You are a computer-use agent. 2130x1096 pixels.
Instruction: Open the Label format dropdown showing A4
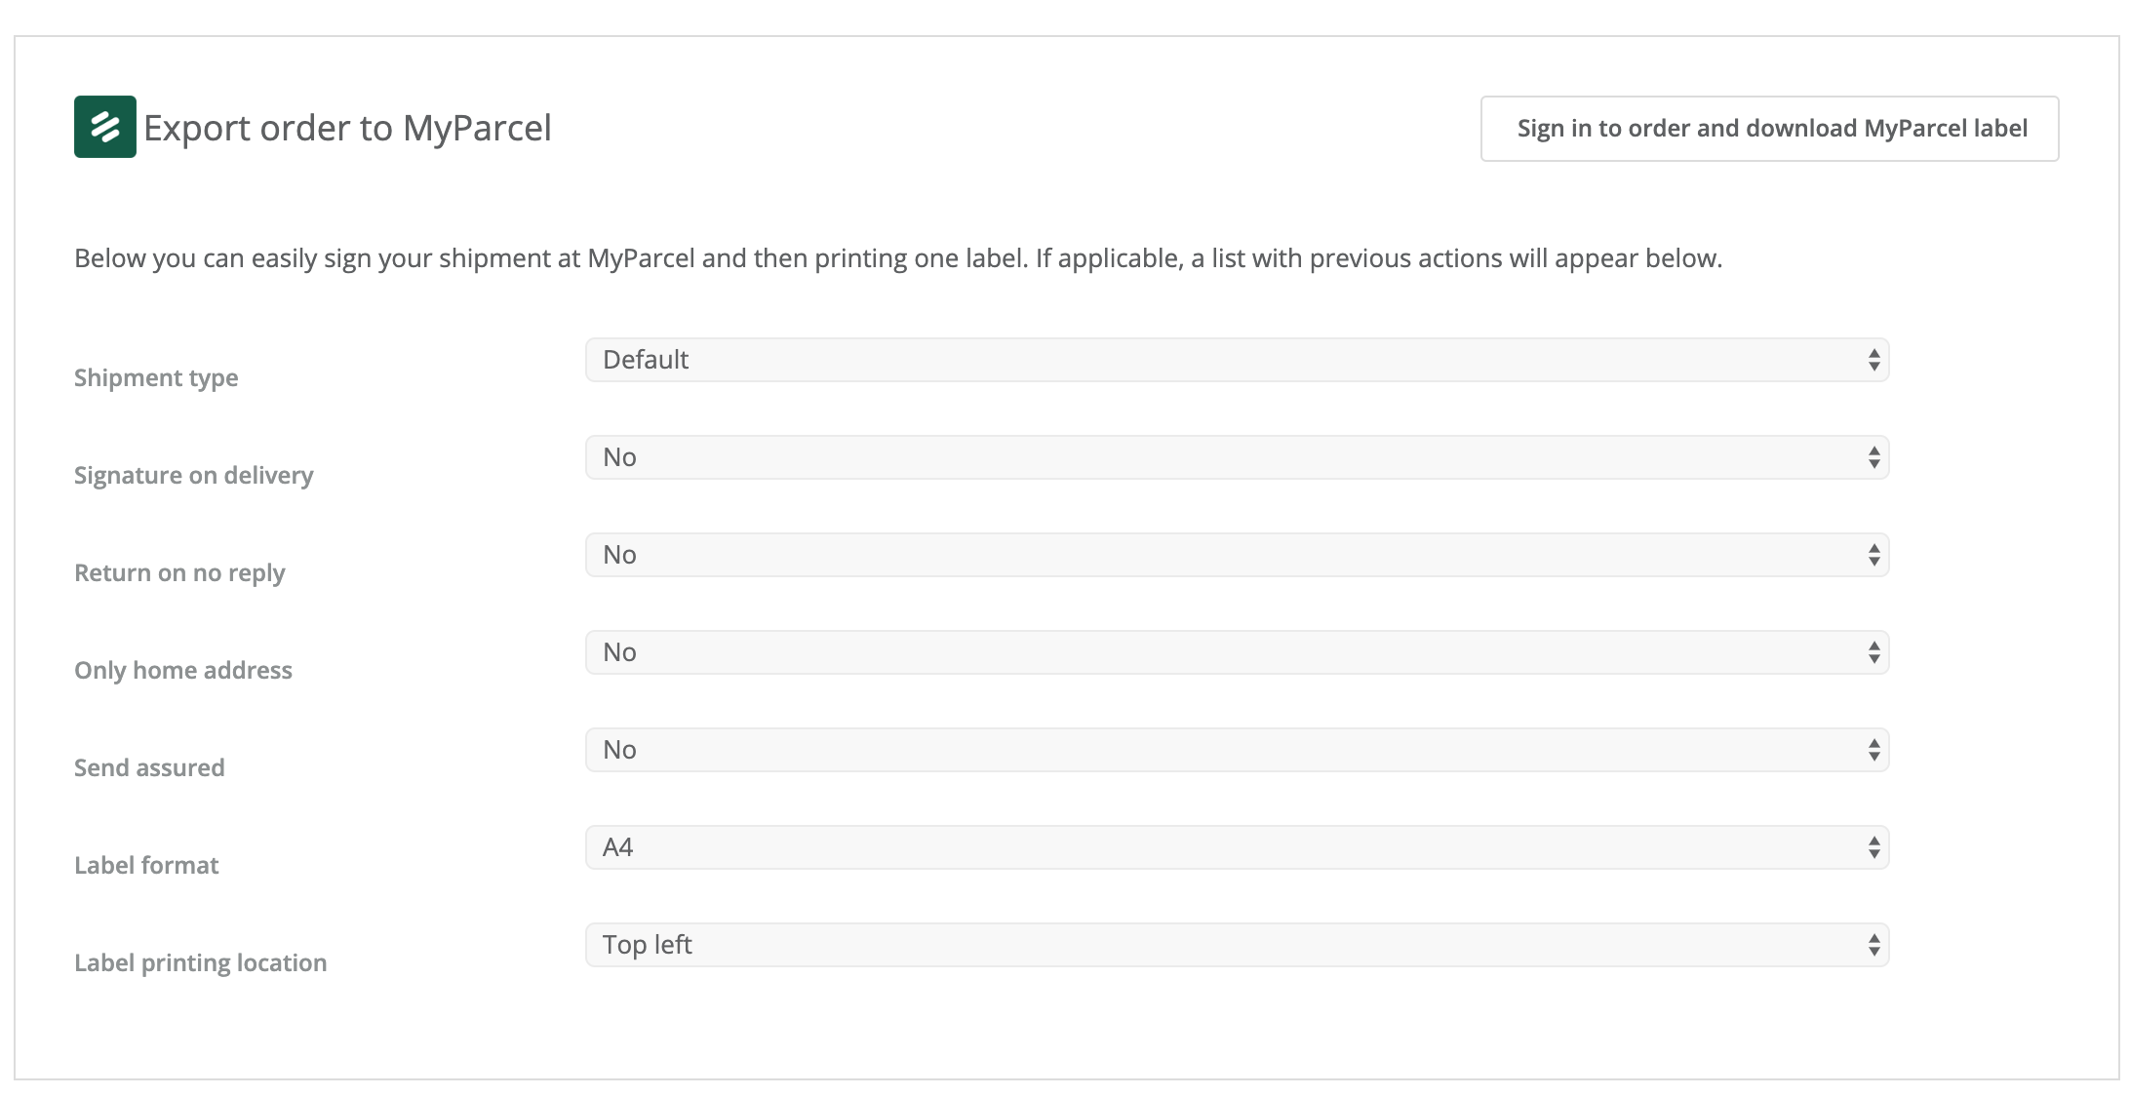click(1236, 847)
